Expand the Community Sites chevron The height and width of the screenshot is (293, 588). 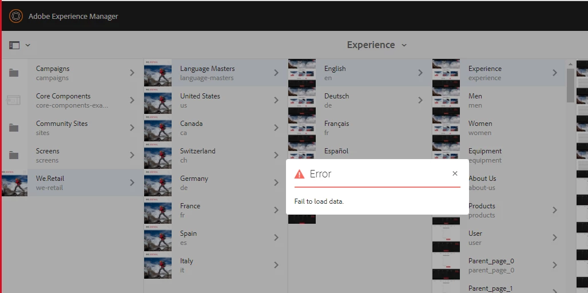[132, 128]
